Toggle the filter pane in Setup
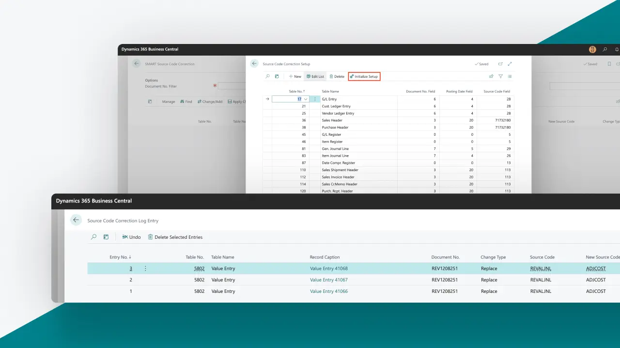Viewport: 620px width, 348px height. click(500, 76)
